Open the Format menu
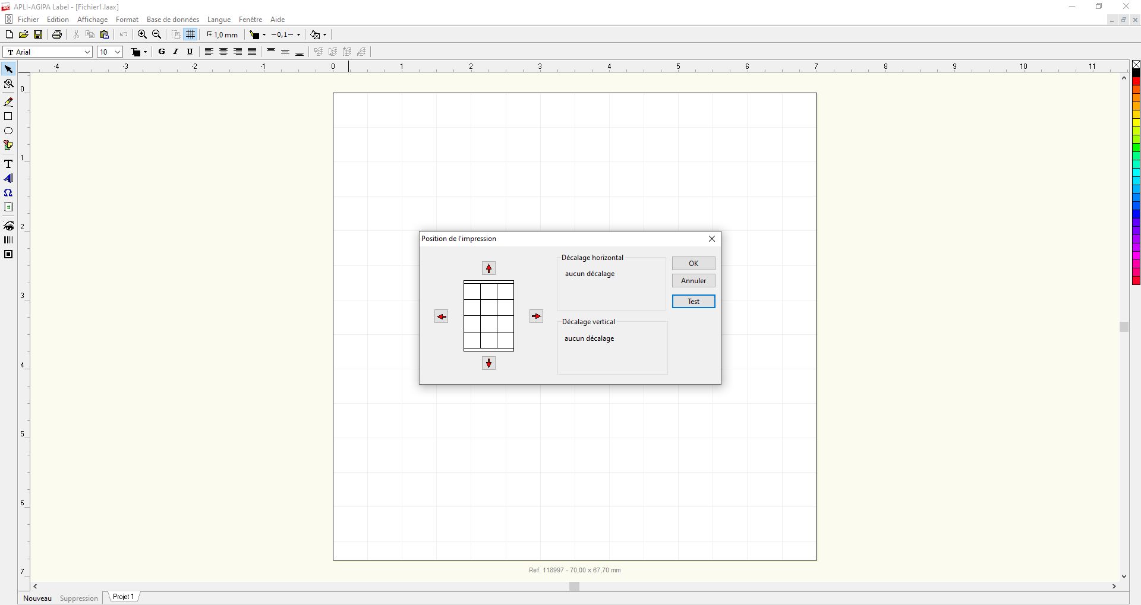This screenshot has width=1141, height=605. pyautogui.click(x=127, y=20)
